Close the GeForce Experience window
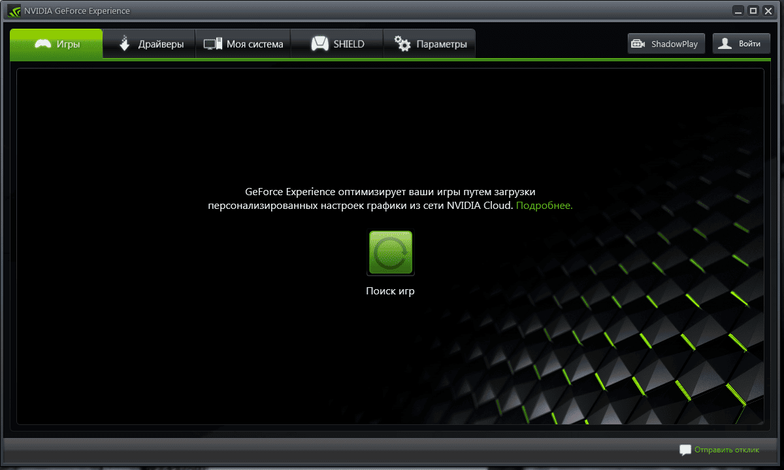Viewport: 784px width, 470px height. point(768,10)
